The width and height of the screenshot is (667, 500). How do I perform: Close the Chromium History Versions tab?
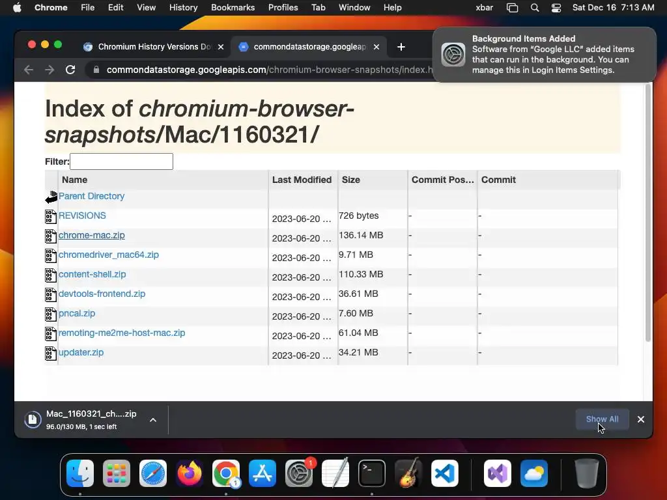(x=221, y=47)
